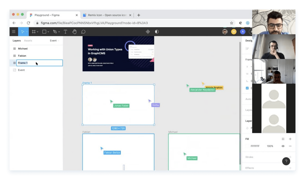
Task: Reload the Figma page
Action: [28, 23]
